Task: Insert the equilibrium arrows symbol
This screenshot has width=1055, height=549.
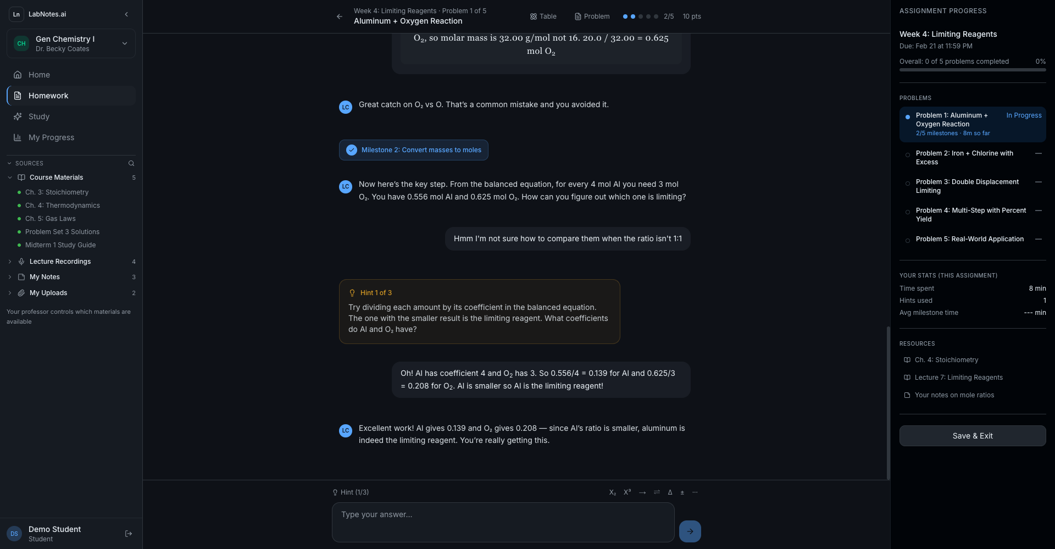Action: tap(657, 492)
